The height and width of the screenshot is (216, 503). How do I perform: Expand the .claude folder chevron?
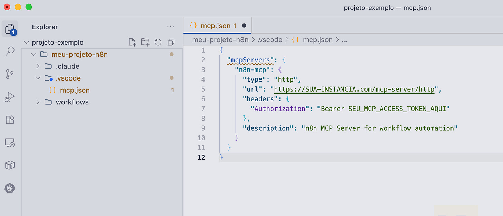[38, 66]
